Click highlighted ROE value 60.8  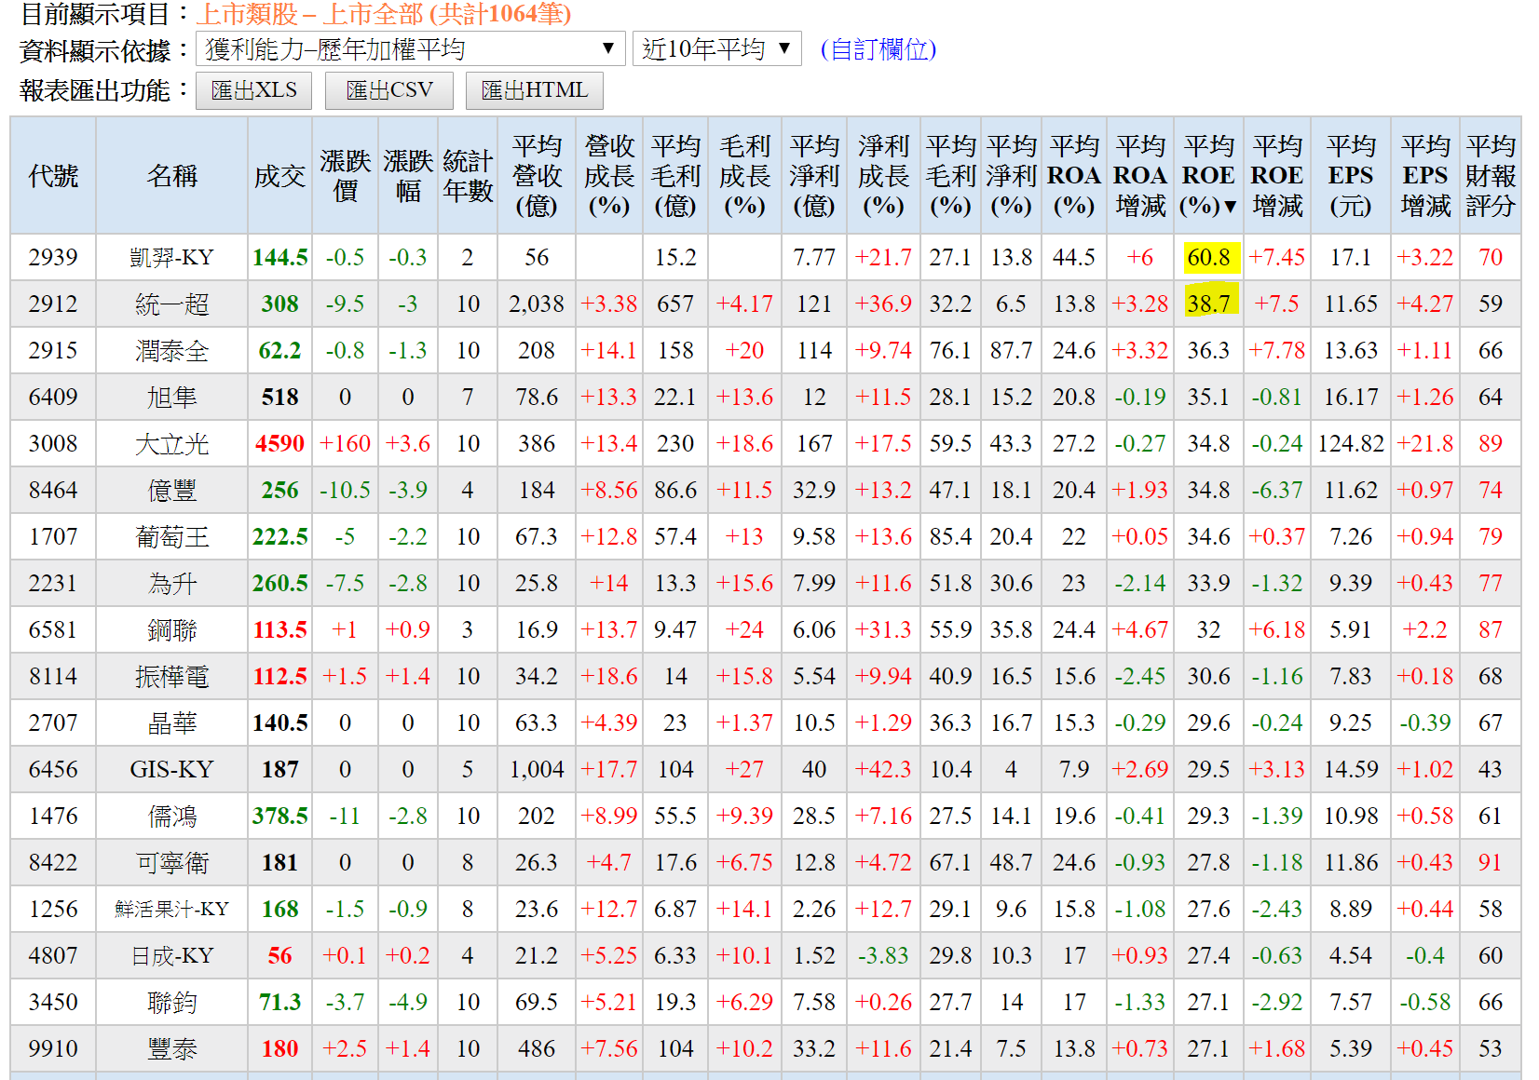click(1209, 257)
